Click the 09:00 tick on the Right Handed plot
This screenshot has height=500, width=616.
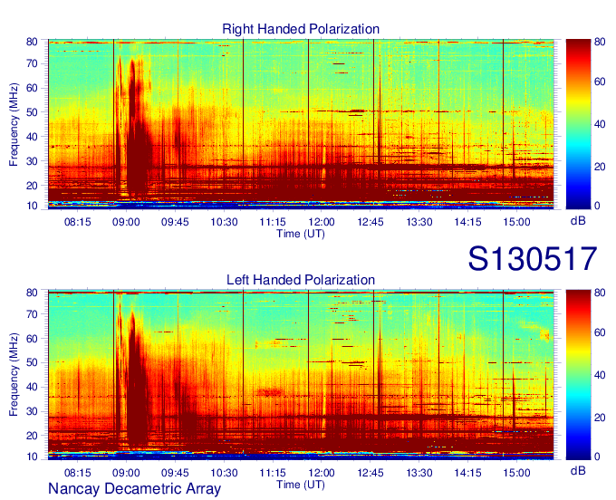tap(126, 222)
